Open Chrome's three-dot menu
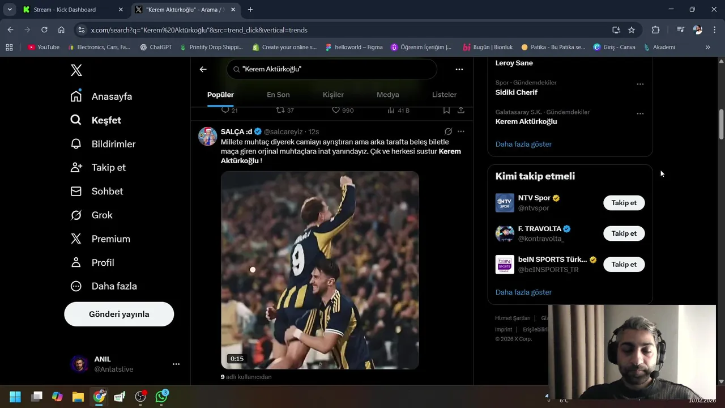This screenshot has width=725, height=408. (x=714, y=30)
